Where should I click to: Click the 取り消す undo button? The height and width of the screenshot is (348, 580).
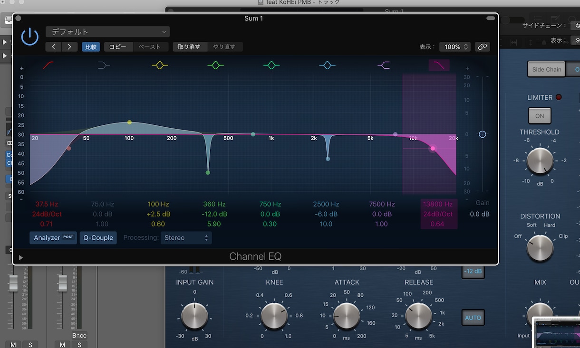coord(189,47)
